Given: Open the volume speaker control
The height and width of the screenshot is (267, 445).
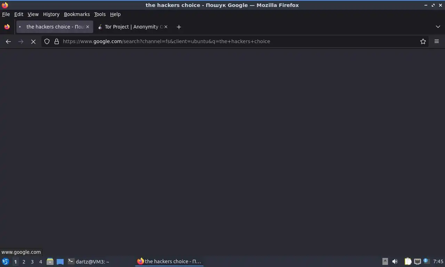Looking at the screenshot, I should [x=395, y=261].
